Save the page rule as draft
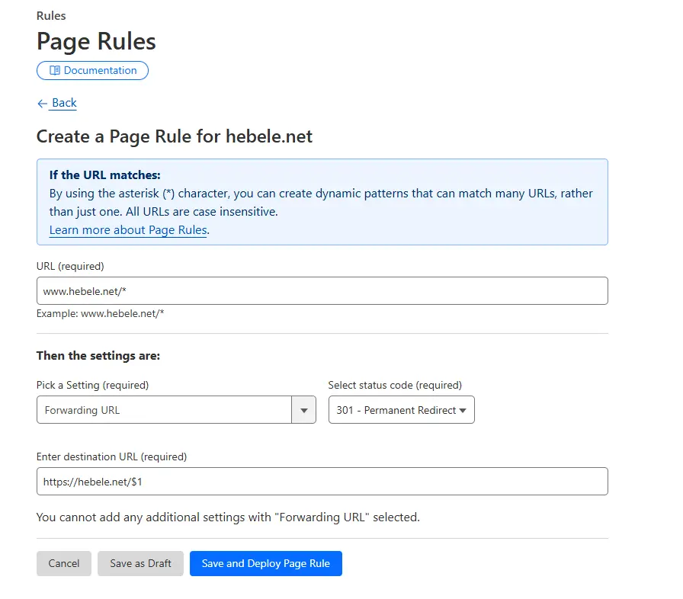 [x=140, y=563]
